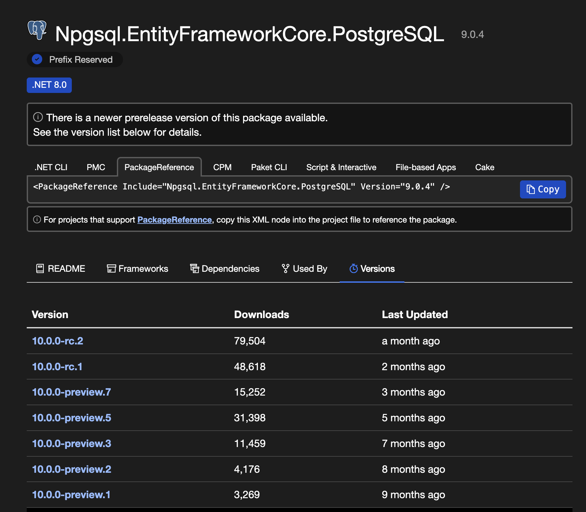The height and width of the screenshot is (512, 586).
Task: Follow the PackageReference documentation link
Action: tap(175, 220)
